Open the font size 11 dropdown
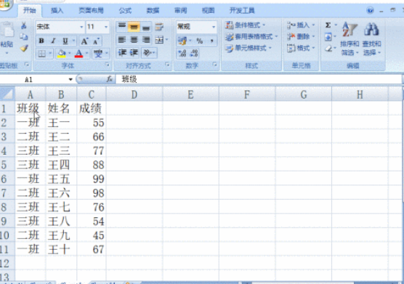The width and height of the screenshot is (404, 284). point(106,27)
